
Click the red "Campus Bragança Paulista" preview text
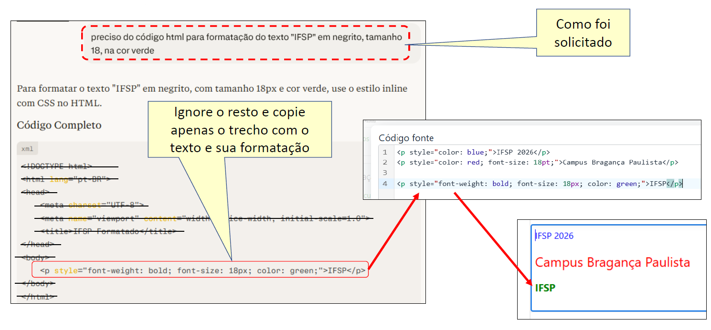pyautogui.click(x=613, y=262)
